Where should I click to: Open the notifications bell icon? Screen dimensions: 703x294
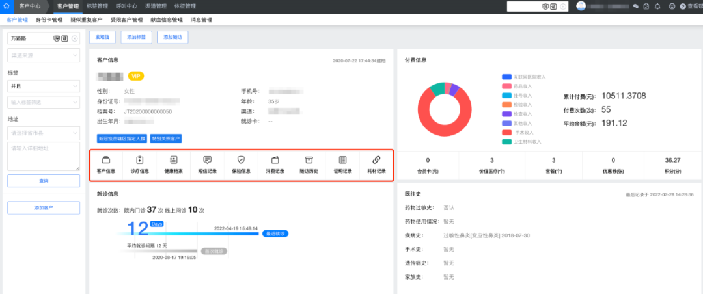pos(657,7)
